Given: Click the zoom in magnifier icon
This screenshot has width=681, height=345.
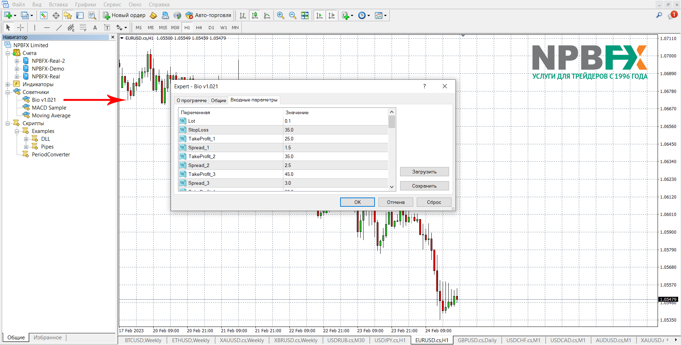Looking at the screenshot, I should 281,15.
